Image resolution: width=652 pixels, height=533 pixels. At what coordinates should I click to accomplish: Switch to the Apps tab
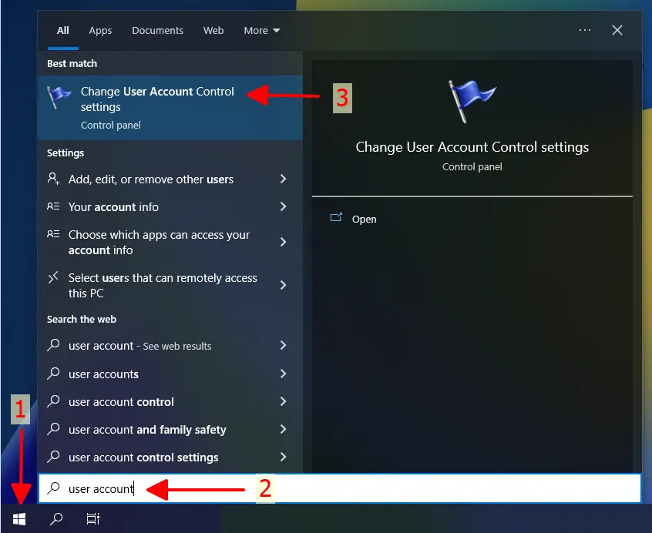(x=100, y=30)
